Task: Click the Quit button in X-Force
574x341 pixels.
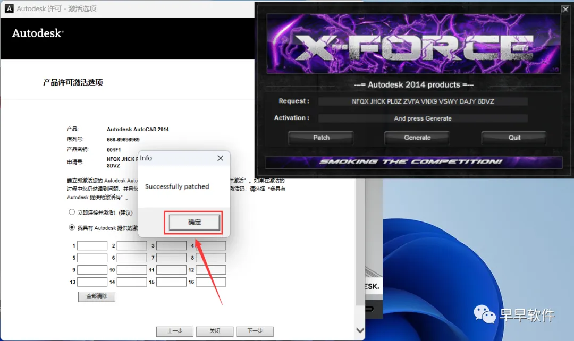Action: point(514,138)
